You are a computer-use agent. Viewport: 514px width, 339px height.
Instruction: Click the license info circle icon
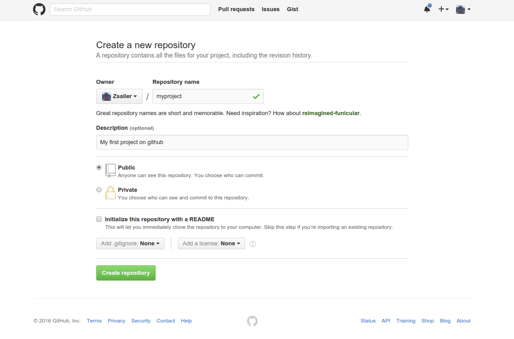coord(253,244)
